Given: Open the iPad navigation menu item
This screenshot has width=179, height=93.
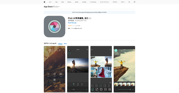Looking at the screenshot, I should tap(63, 2).
